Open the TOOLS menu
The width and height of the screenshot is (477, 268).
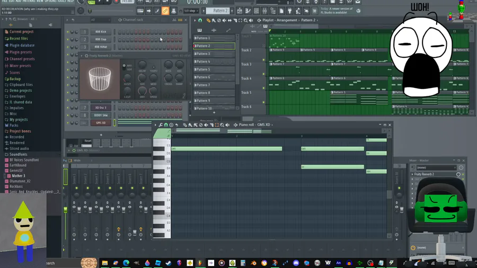[x=62, y=1]
